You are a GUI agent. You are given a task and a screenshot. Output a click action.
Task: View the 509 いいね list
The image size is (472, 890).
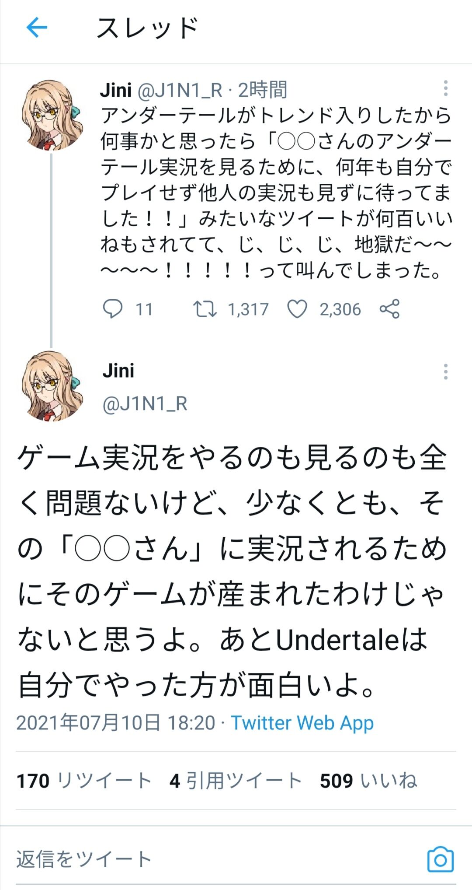369,781
